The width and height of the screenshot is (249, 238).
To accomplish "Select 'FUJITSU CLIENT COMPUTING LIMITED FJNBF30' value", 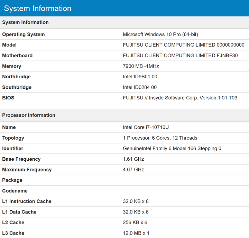I will coord(180,56).
